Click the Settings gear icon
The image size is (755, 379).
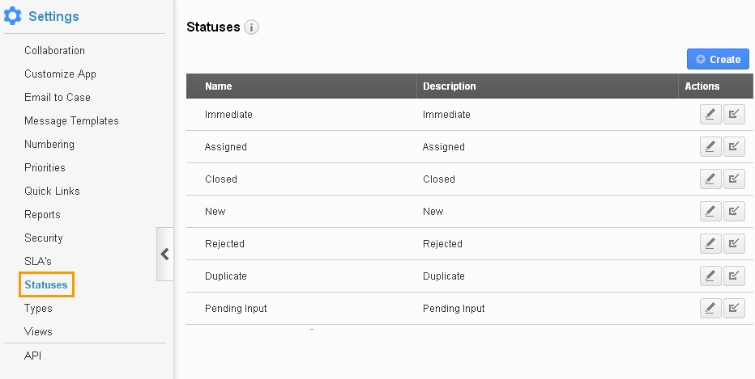point(12,16)
